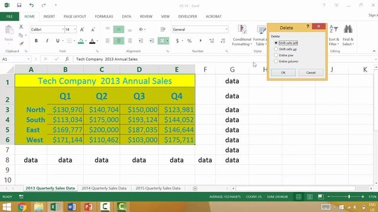Click the Comma Style icon
The image size is (378, 212).
pos(200,41)
